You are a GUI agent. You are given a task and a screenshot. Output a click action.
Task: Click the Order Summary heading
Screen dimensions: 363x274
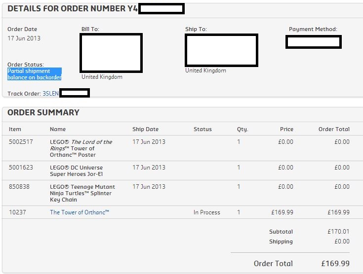click(43, 113)
